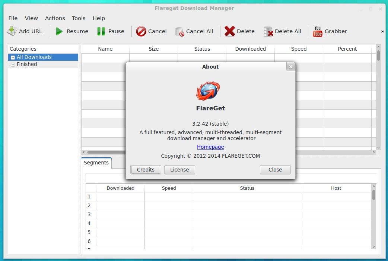388x261 pixels.
Task: Follow the Homepage link
Action: click(x=210, y=147)
